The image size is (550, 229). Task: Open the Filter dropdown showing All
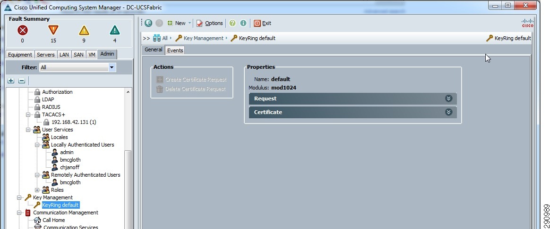pyautogui.click(x=77, y=67)
